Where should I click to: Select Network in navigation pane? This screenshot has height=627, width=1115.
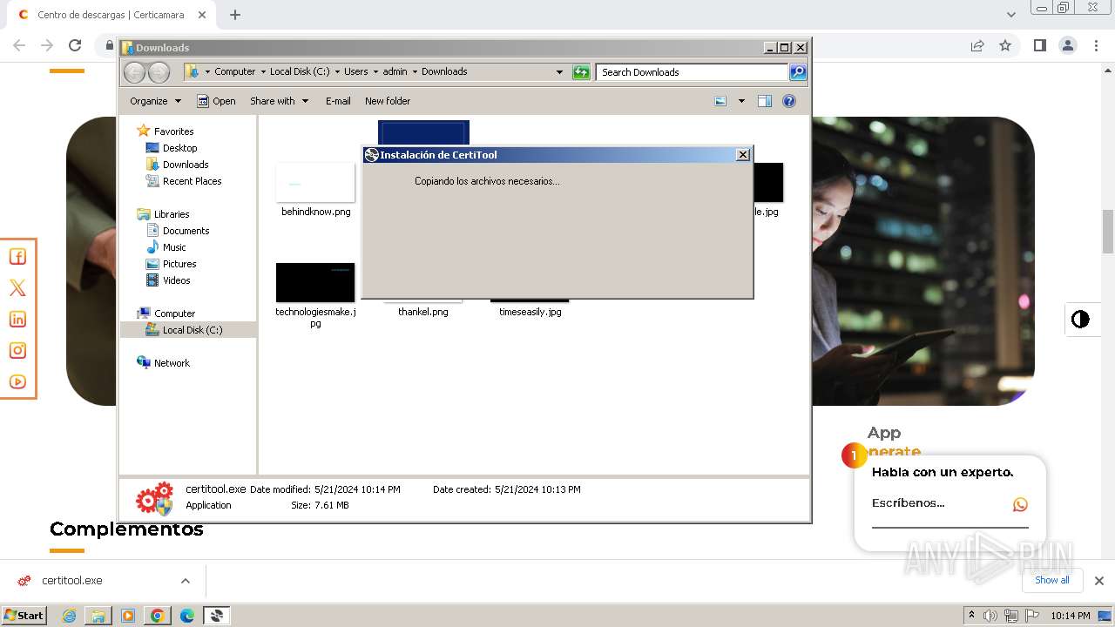(172, 363)
